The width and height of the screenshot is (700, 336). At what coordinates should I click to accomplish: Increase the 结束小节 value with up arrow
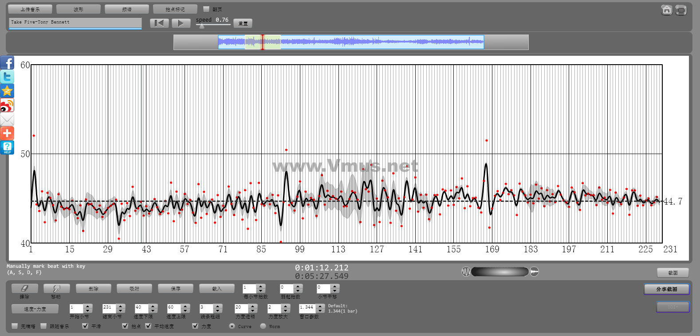tap(121, 305)
